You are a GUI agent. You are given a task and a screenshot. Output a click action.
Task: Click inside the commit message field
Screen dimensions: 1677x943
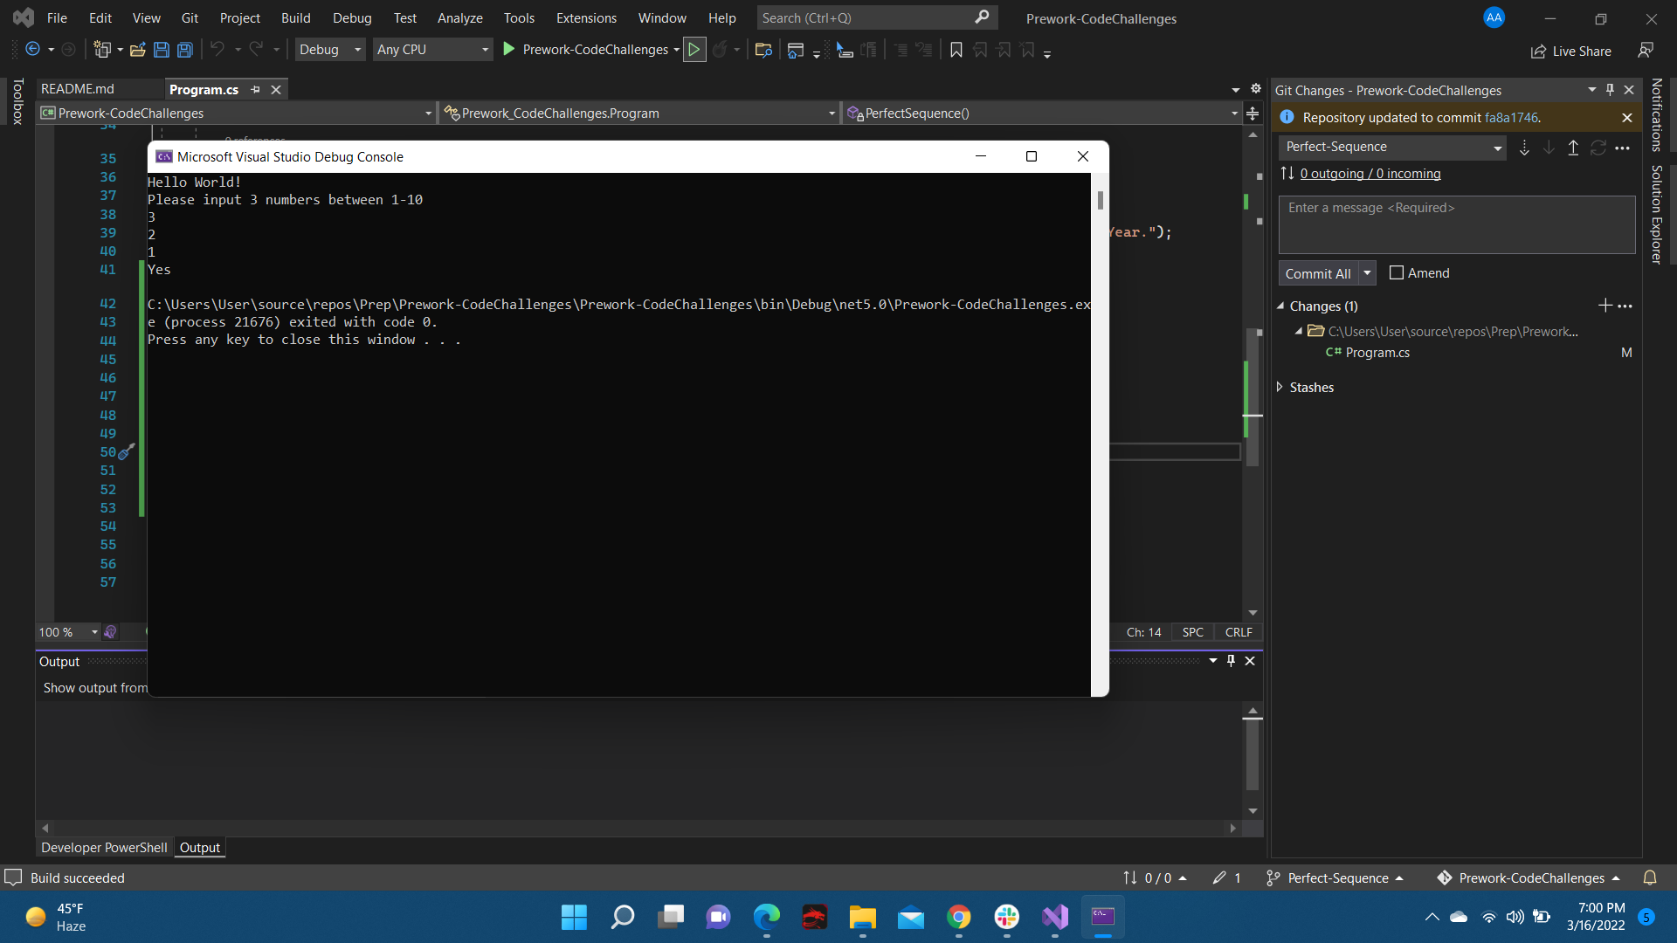(1456, 224)
